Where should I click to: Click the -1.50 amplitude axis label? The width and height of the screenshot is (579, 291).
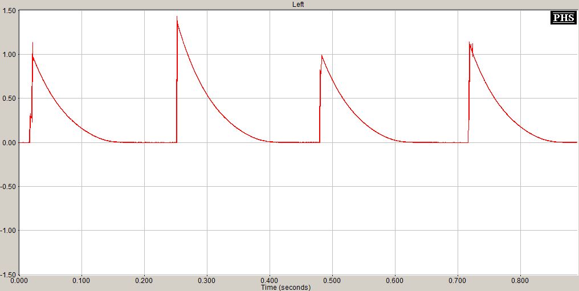point(8,274)
